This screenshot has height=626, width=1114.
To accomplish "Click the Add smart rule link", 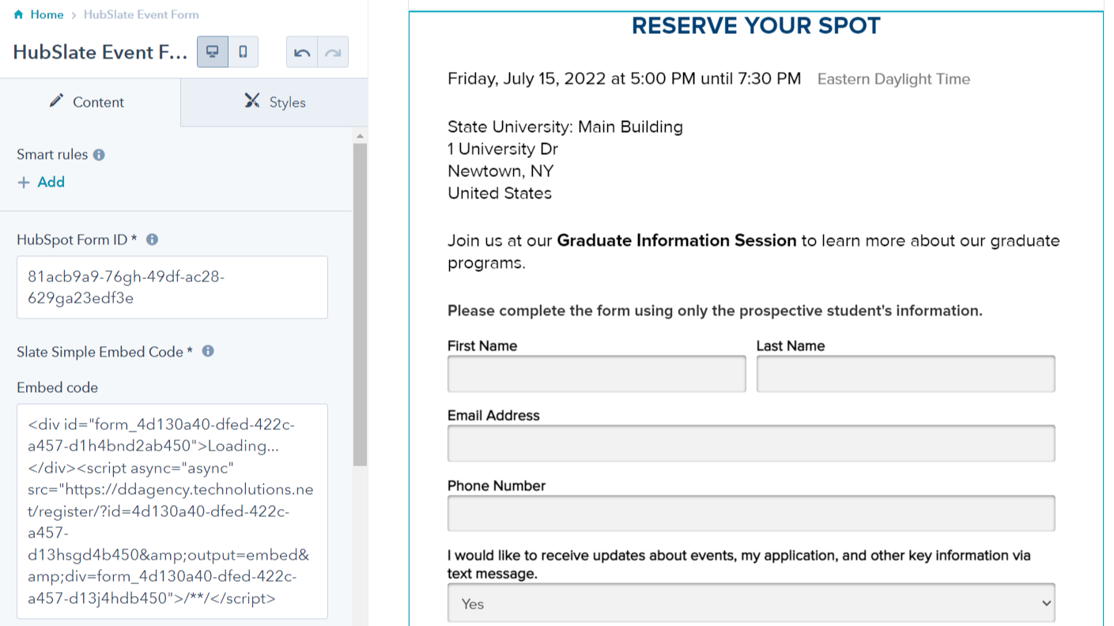I will [x=51, y=183].
